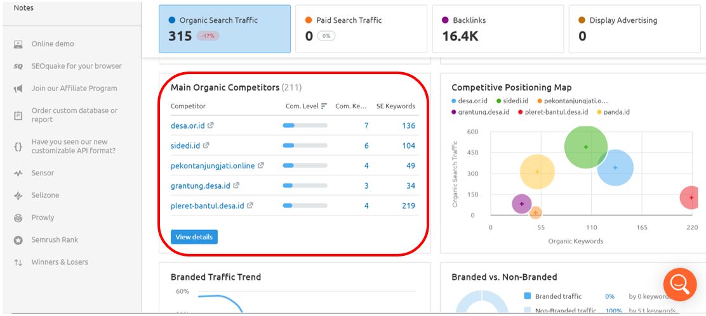Open Winners & Losers in sidebar
The height and width of the screenshot is (316, 706).
[60, 262]
